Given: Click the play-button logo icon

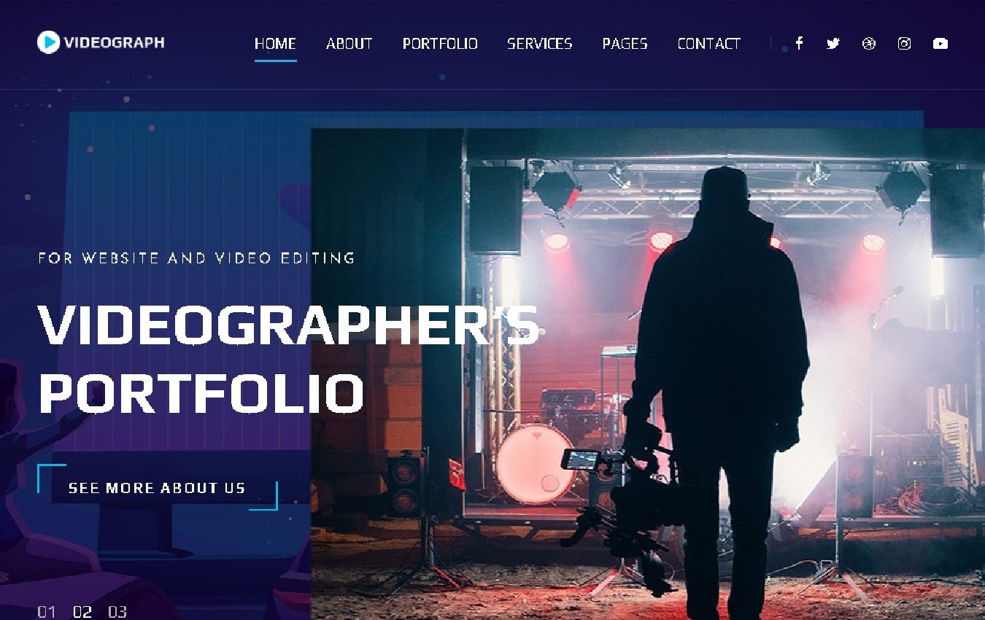Looking at the screenshot, I should coord(48,42).
